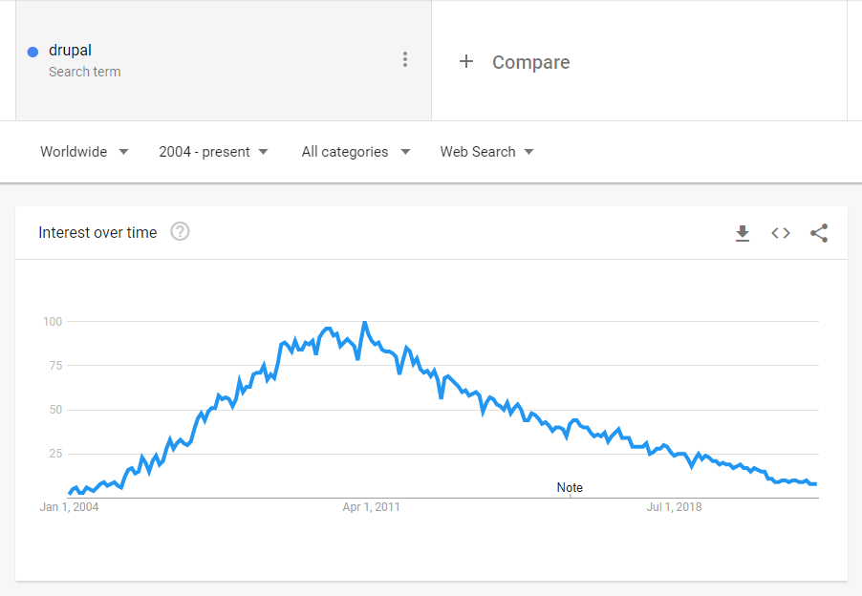Image resolution: width=862 pixels, height=596 pixels.
Task: Click the peak of the trend line
Action: [364, 324]
